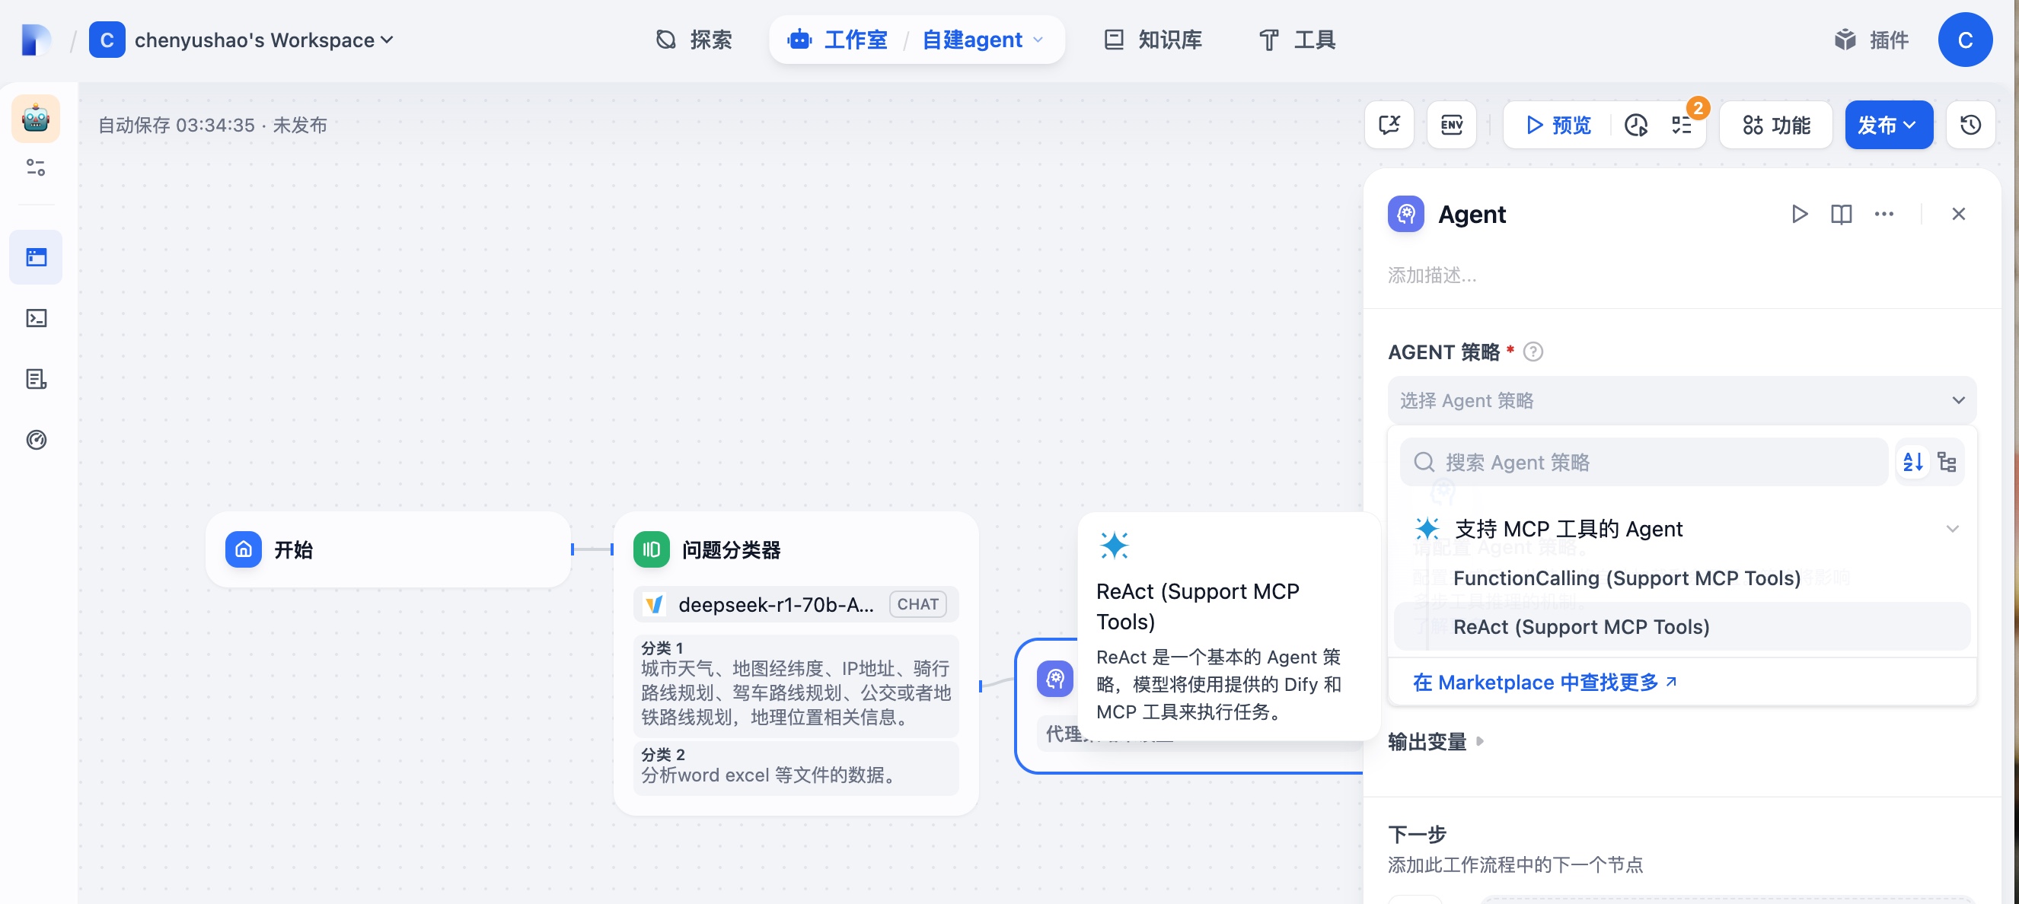Open the robot app icon in sidebar
This screenshot has width=2019, height=904.
click(36, 118)
